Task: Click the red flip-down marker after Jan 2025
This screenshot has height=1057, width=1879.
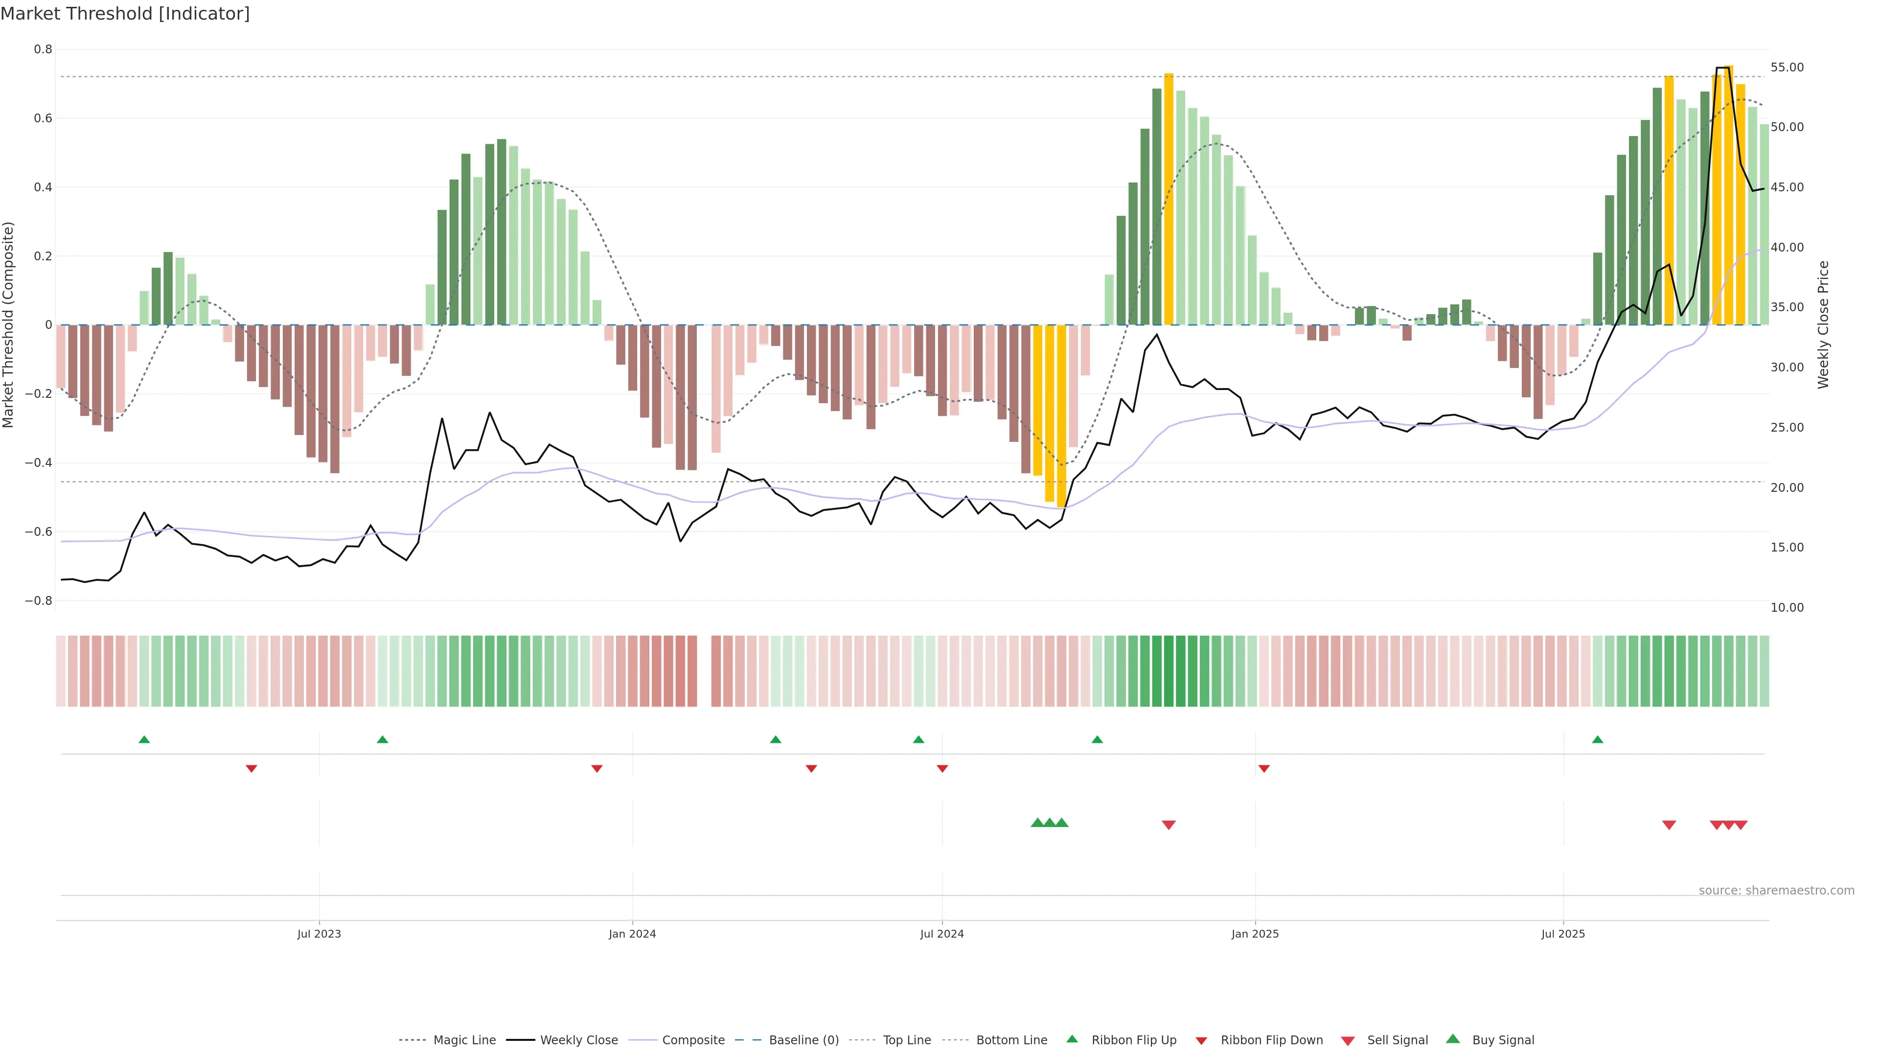Action: [x=1264, y=768]
